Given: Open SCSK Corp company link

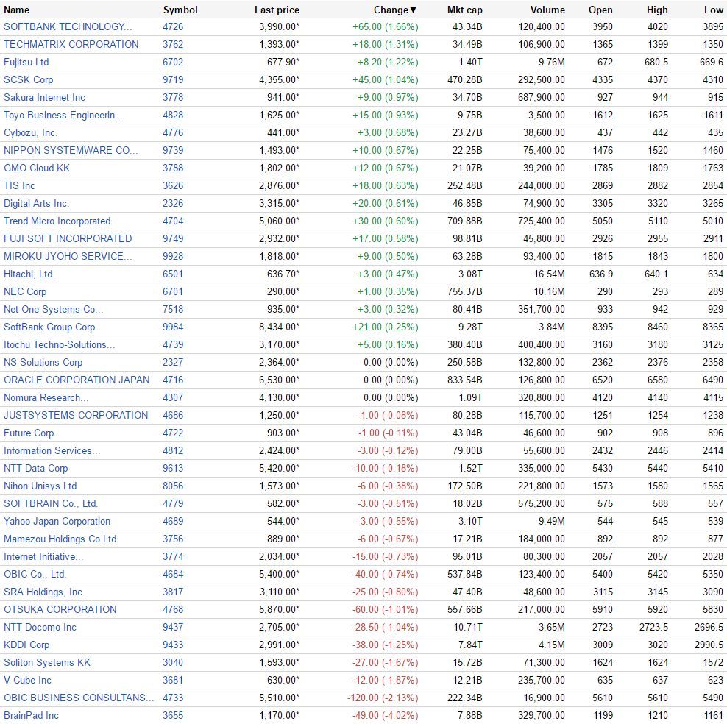Looking at the screenshot, I should 28,79.
